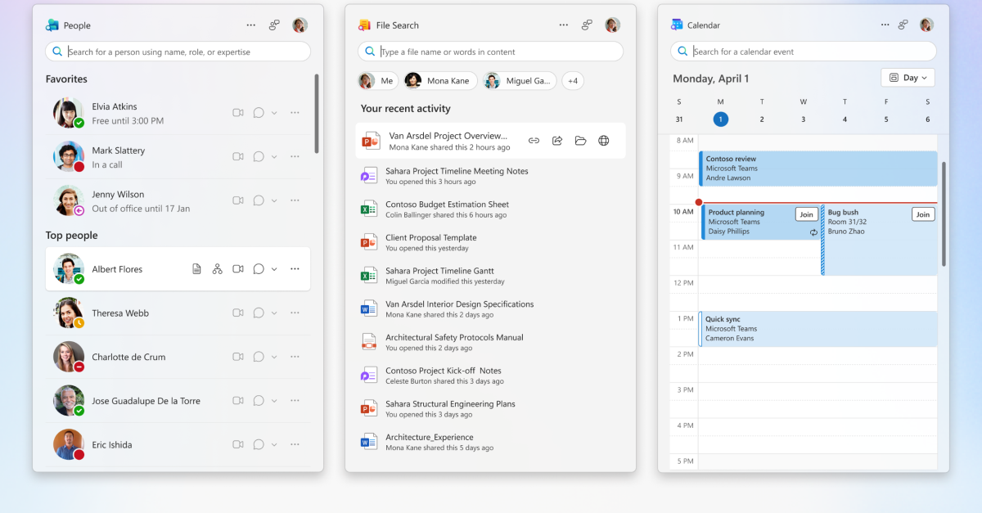This screenshot has height=513, width=982.
Task: Open the Day view dropdown
Action: 908,78
